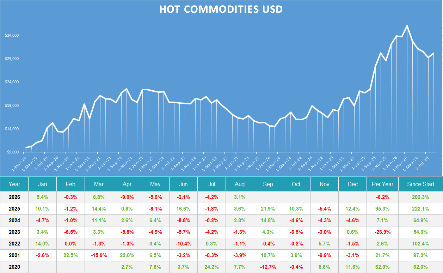
Task: Select the Year column header
Action: click(14, 184)
